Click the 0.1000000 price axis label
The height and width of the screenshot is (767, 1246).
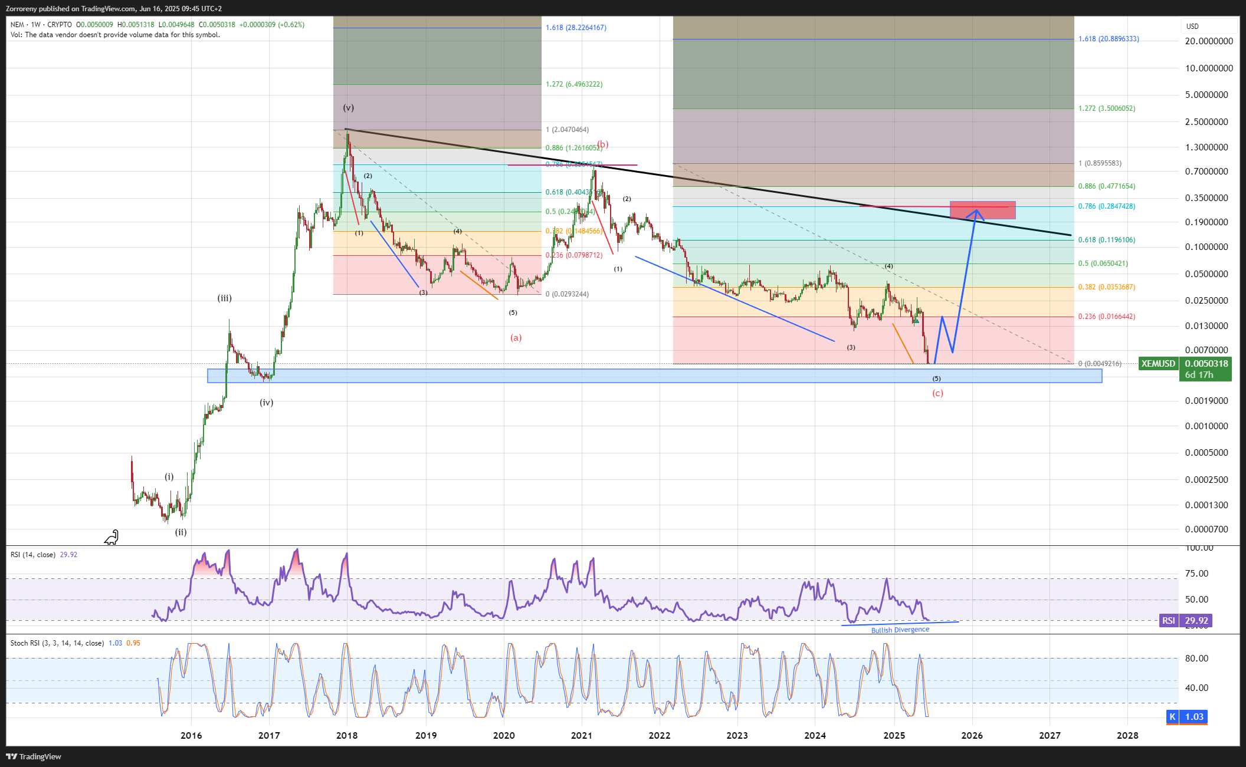(1207, 247)
